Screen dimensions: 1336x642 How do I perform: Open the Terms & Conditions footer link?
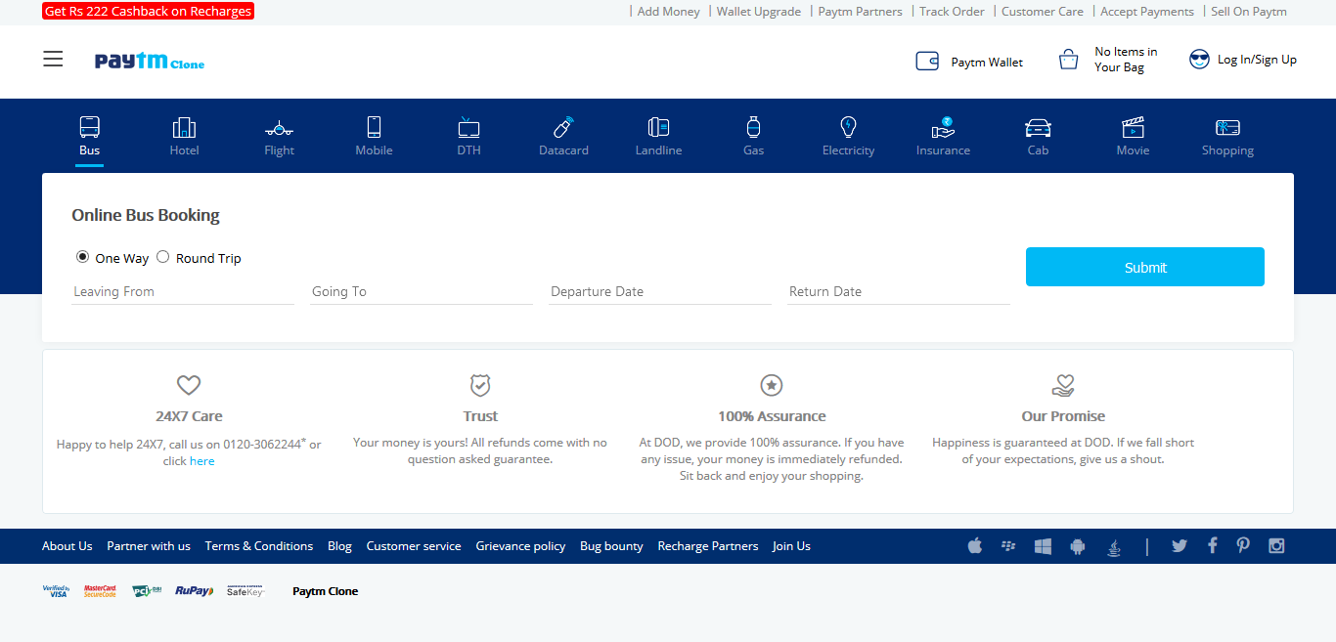259,546
